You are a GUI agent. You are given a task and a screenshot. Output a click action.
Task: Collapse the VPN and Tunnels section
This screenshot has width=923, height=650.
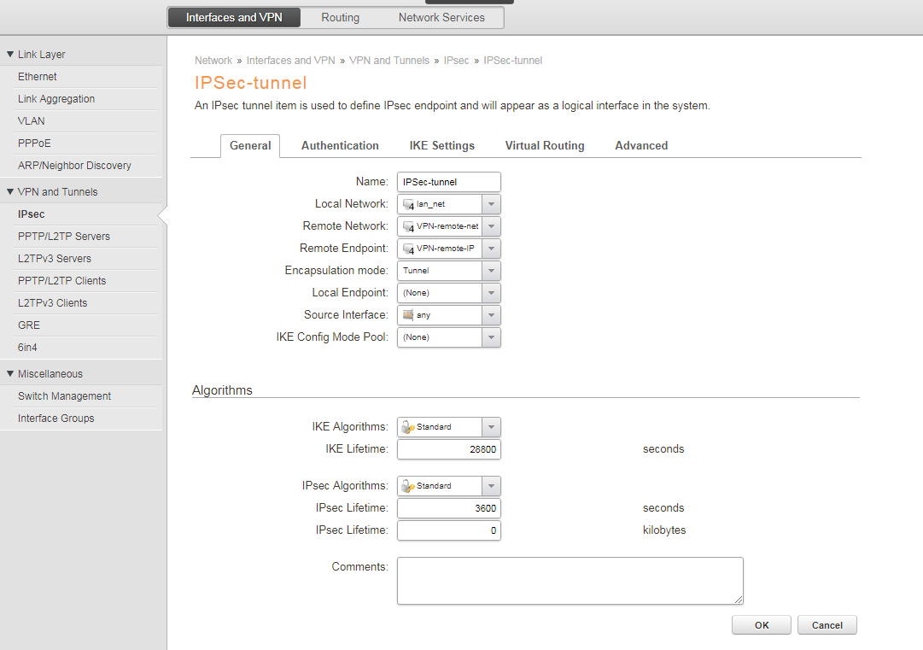coord(10,191)
